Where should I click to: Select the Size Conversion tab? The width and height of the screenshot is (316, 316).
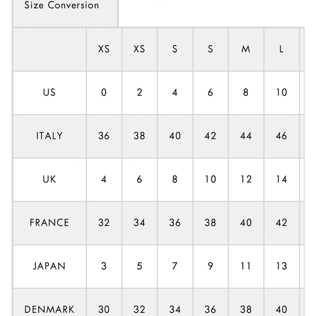[65, 13]
